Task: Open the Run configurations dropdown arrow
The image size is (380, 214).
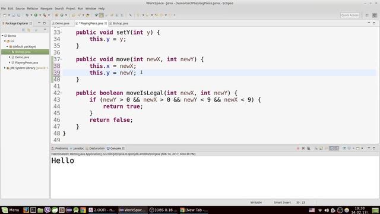Action: coord(40,15)
